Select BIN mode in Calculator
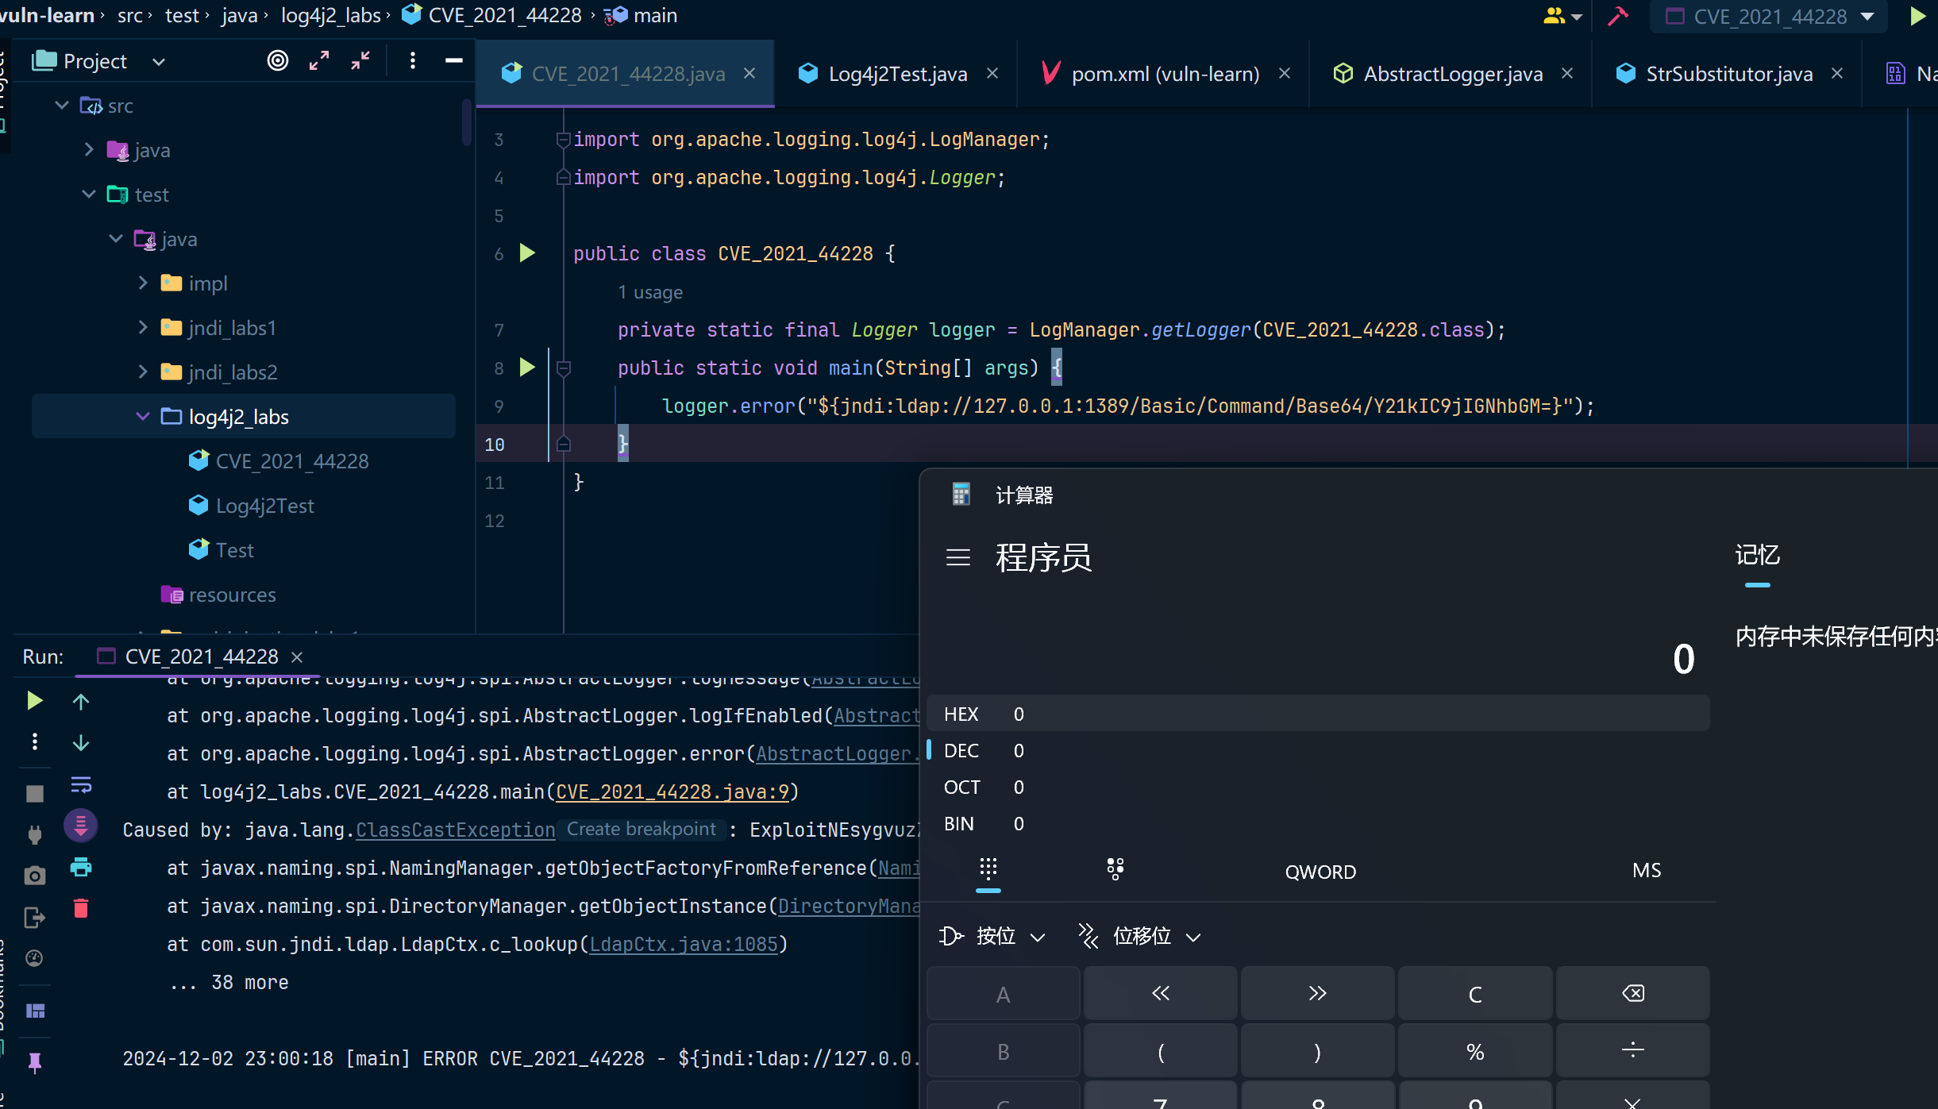 coord(1318,823)
